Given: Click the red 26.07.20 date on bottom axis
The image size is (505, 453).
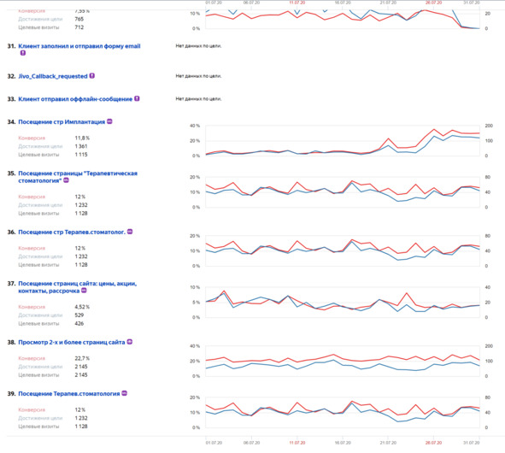Looking at the screenshot, I should [433, 443].
